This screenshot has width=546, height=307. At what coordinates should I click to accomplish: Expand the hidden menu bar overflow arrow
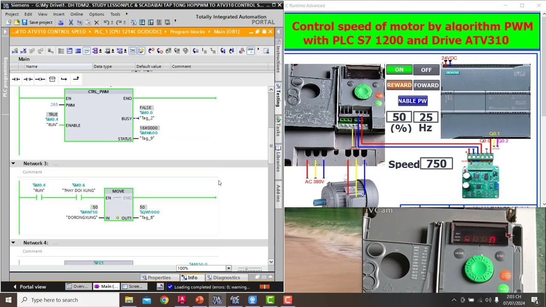click(127, 14)
